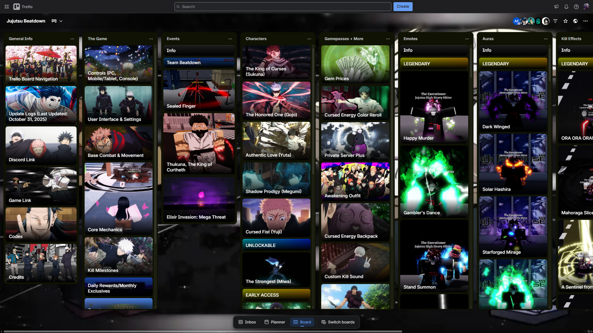Click the Switch boards button
This screenshot has width=593, height=333.
[x=338, y=322]
